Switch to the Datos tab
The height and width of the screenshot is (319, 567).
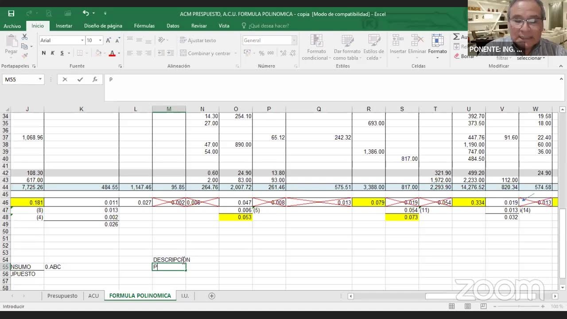(173, 26)
